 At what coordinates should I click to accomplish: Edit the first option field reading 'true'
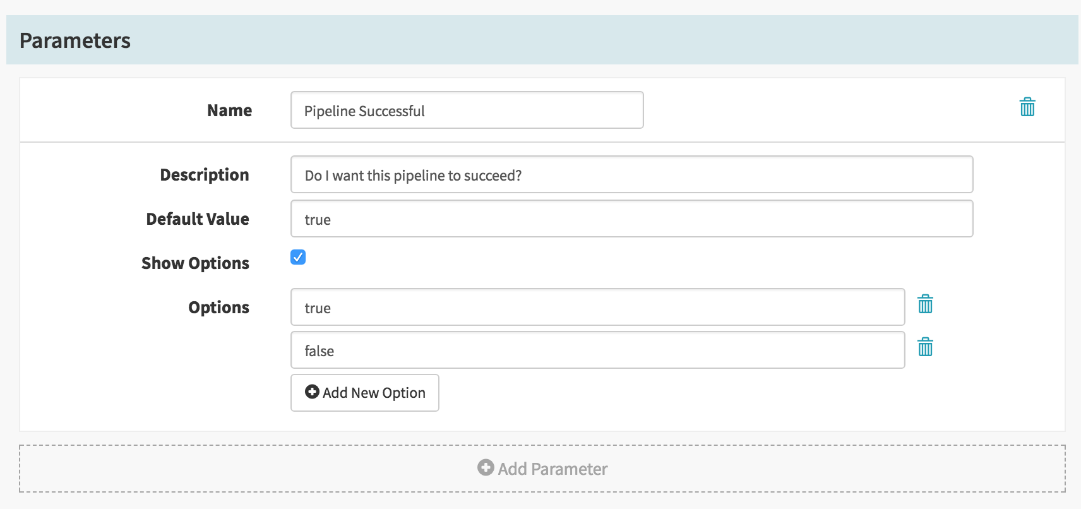597,307
